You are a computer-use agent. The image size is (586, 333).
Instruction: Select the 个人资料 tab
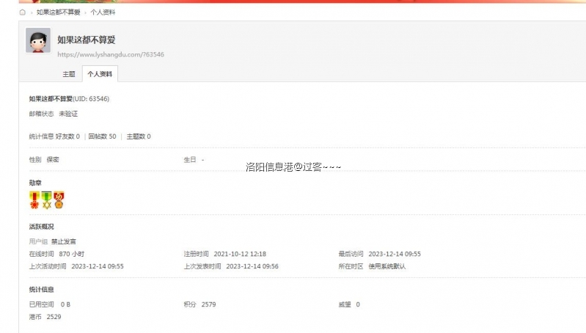(x=100, y=74)
